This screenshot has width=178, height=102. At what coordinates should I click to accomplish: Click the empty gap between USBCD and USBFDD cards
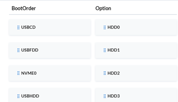click(x=50, y=39)
